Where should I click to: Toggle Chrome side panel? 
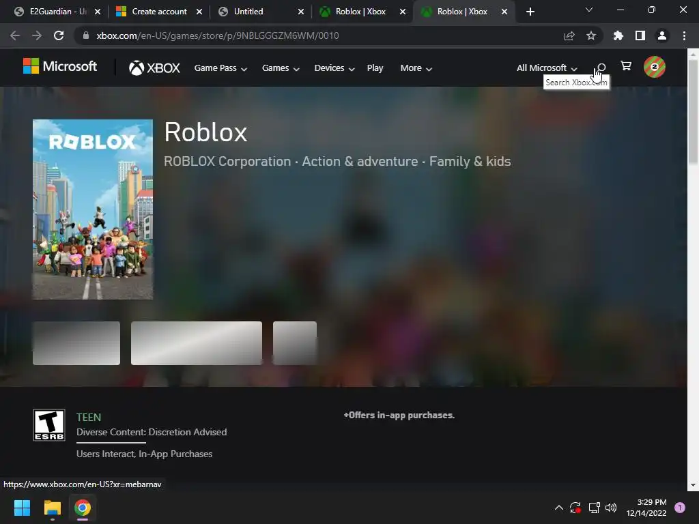coord(640,35)
